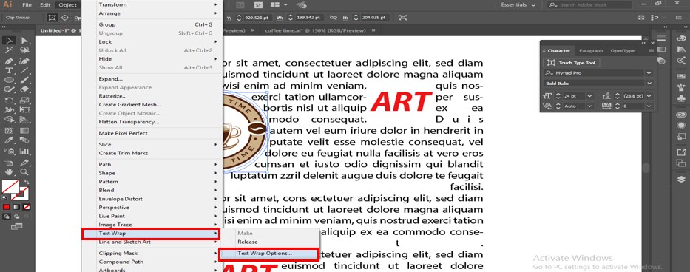Open the arrange documents dropdown arrow
The width and height of the screenshot is (690, 272).
pos(286,5)
